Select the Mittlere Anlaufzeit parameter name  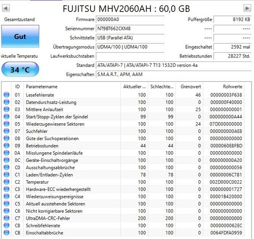[45, 110]
